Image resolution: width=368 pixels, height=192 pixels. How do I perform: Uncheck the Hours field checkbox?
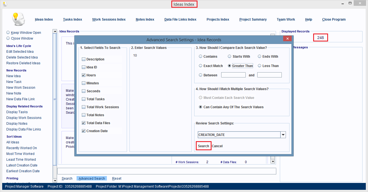(83, 75)
